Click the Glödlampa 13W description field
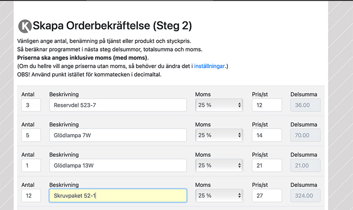The image size is (353, 210). pos(118,165)
